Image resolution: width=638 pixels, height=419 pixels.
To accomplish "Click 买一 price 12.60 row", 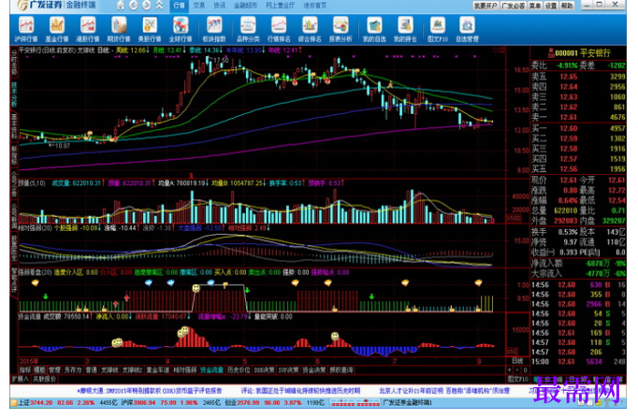I will (x=578, y=128).
